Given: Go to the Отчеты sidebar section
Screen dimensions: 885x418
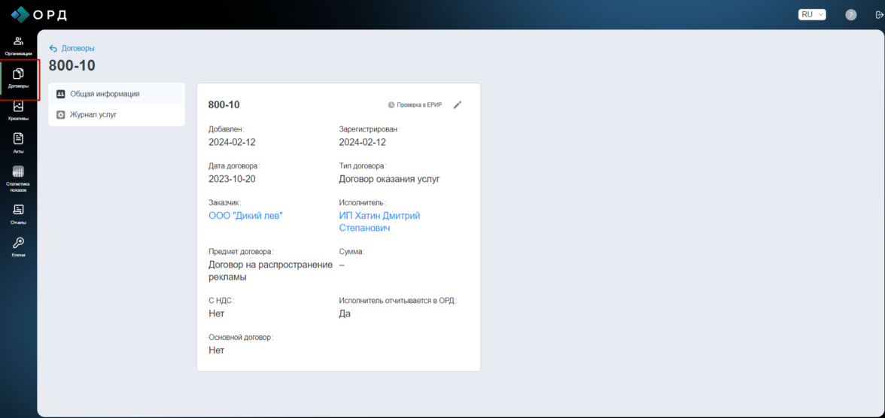Looking at the screenshot, I should tap(18, 215).
